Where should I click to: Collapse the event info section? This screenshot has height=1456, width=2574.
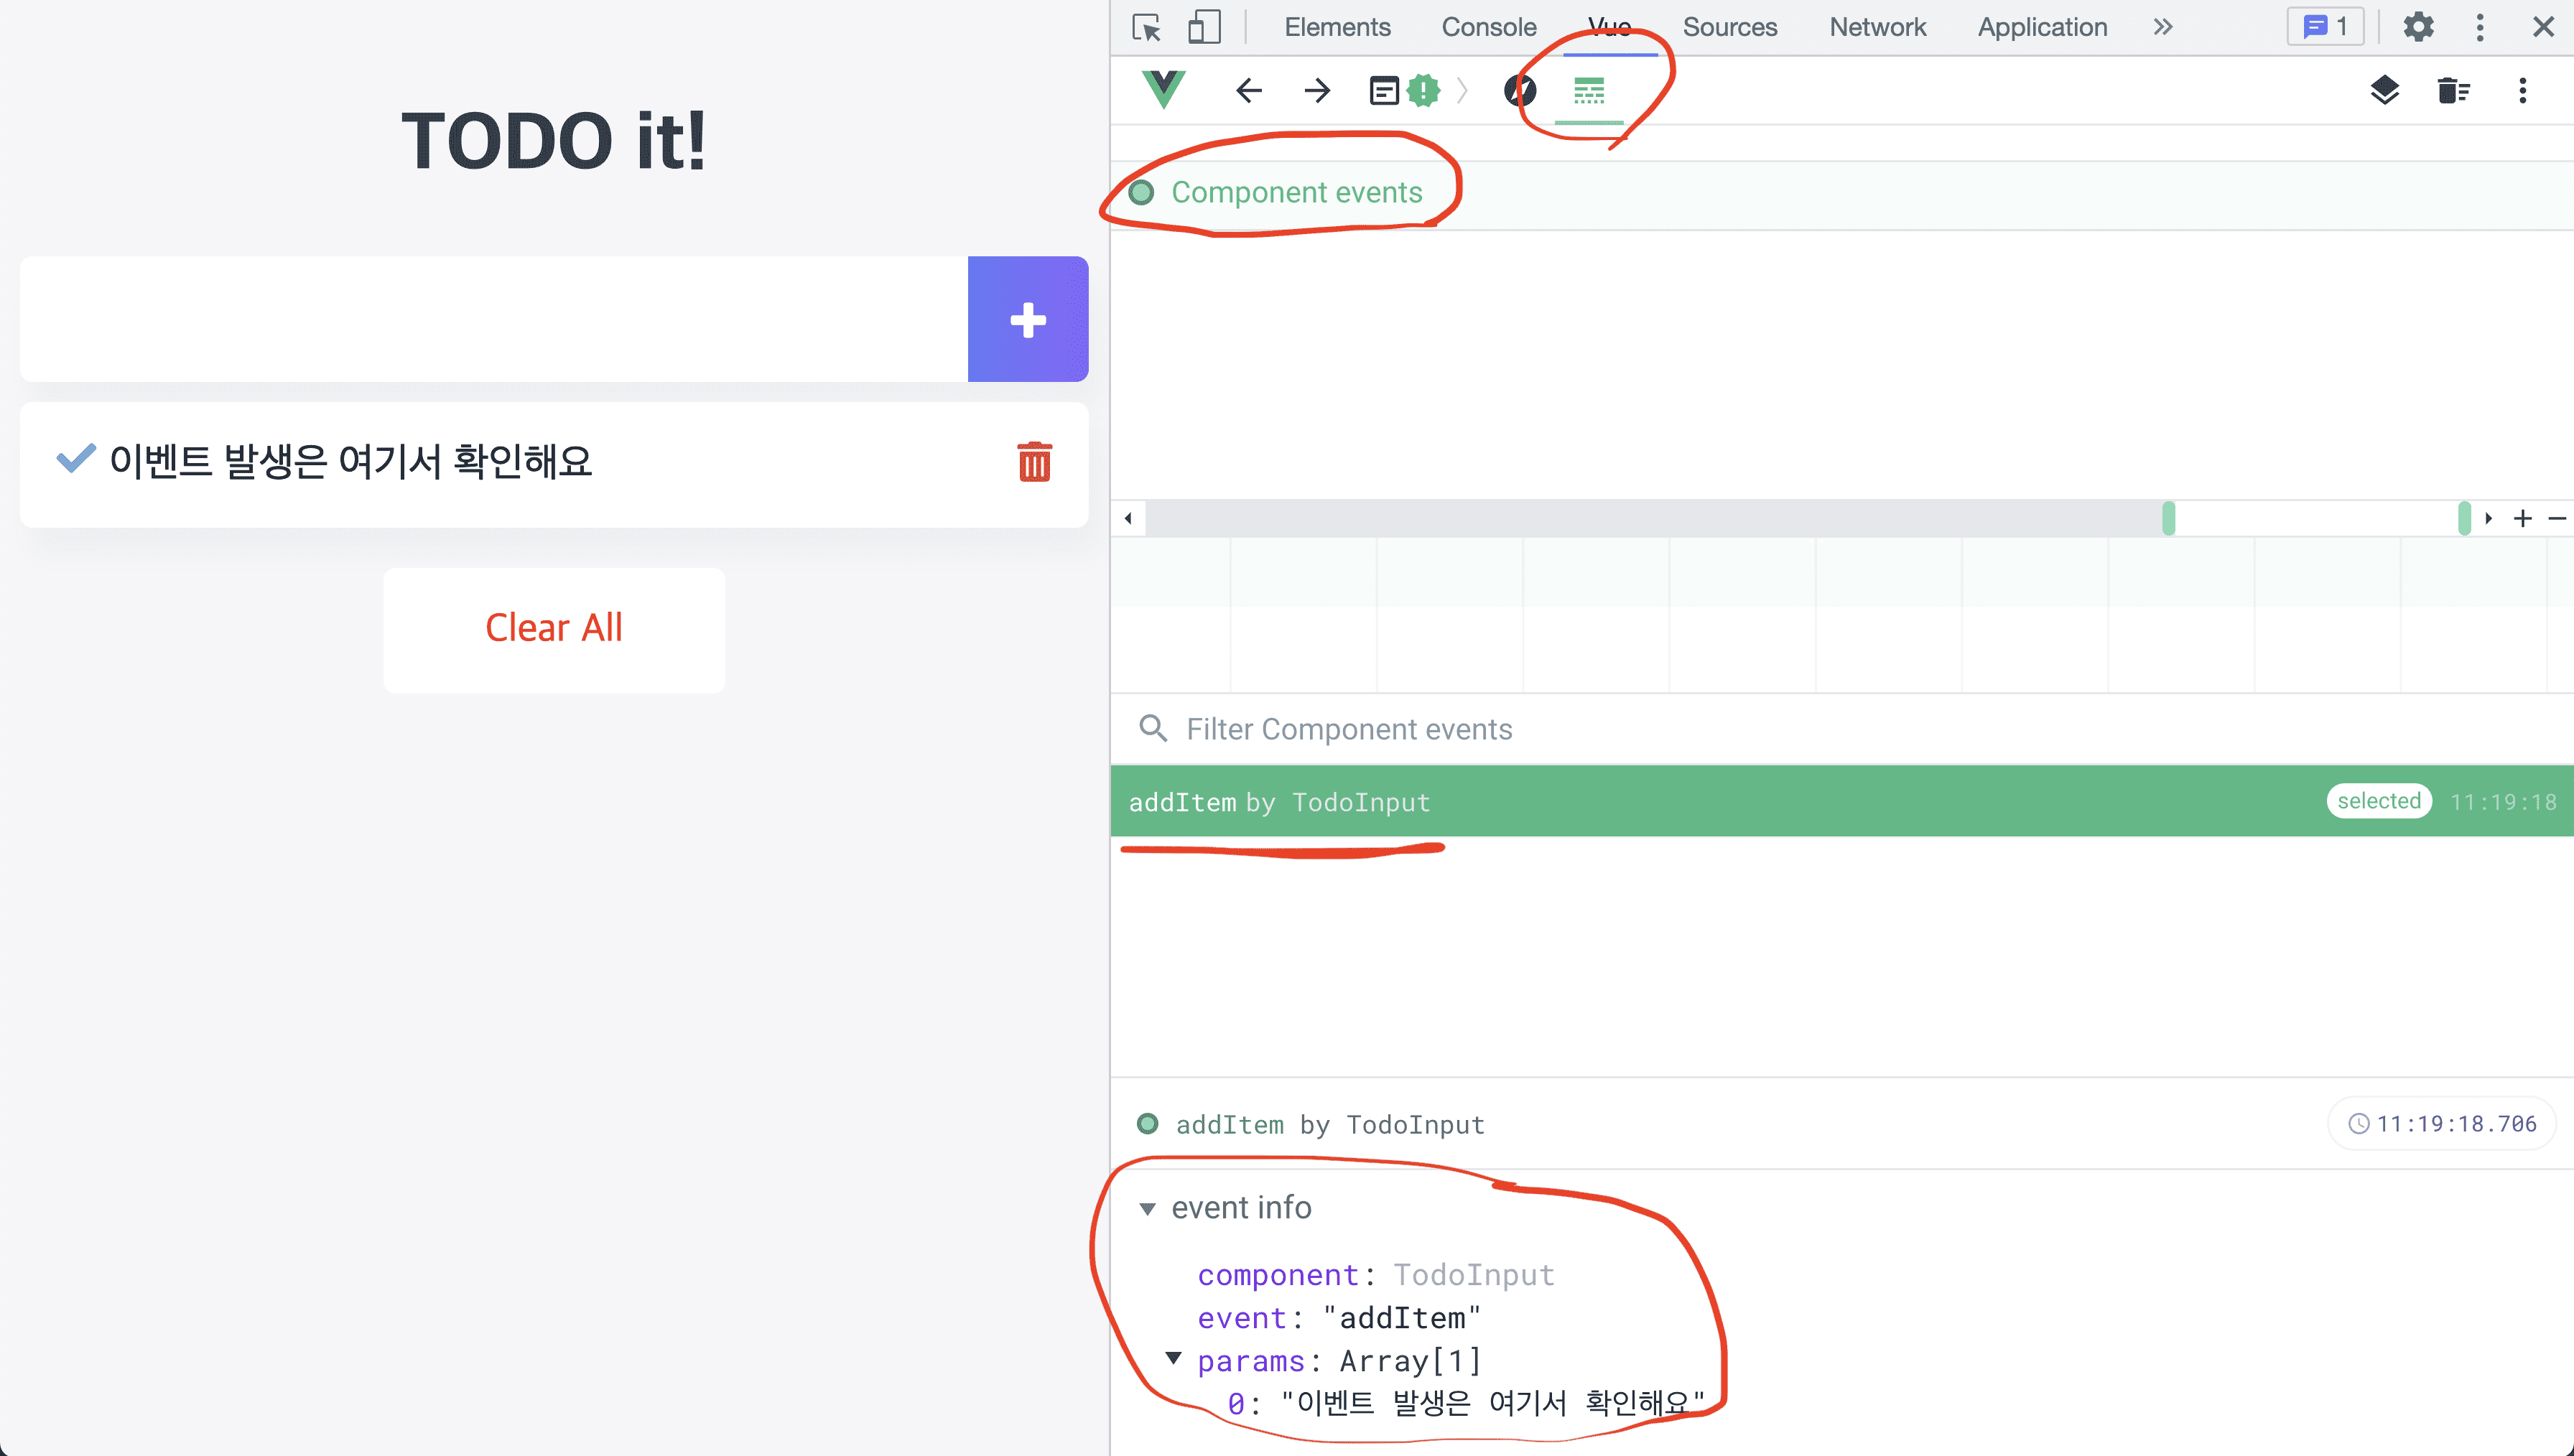(x=1147, y=1209)
